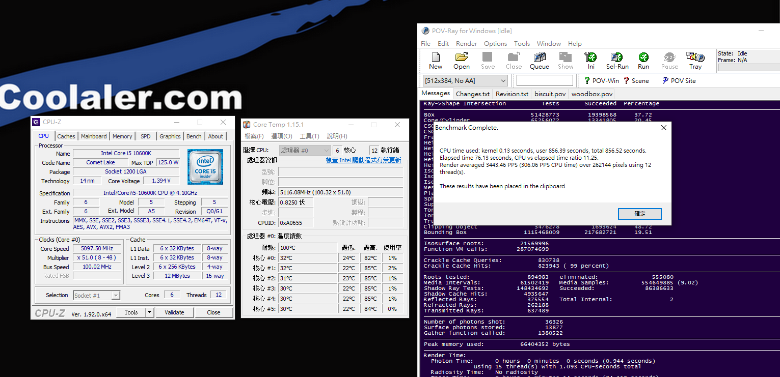This screenshot has width=780, height=377.
Task: Open the render resolution dropdown [512x384, No AA]
Action: tap(465, 80)
